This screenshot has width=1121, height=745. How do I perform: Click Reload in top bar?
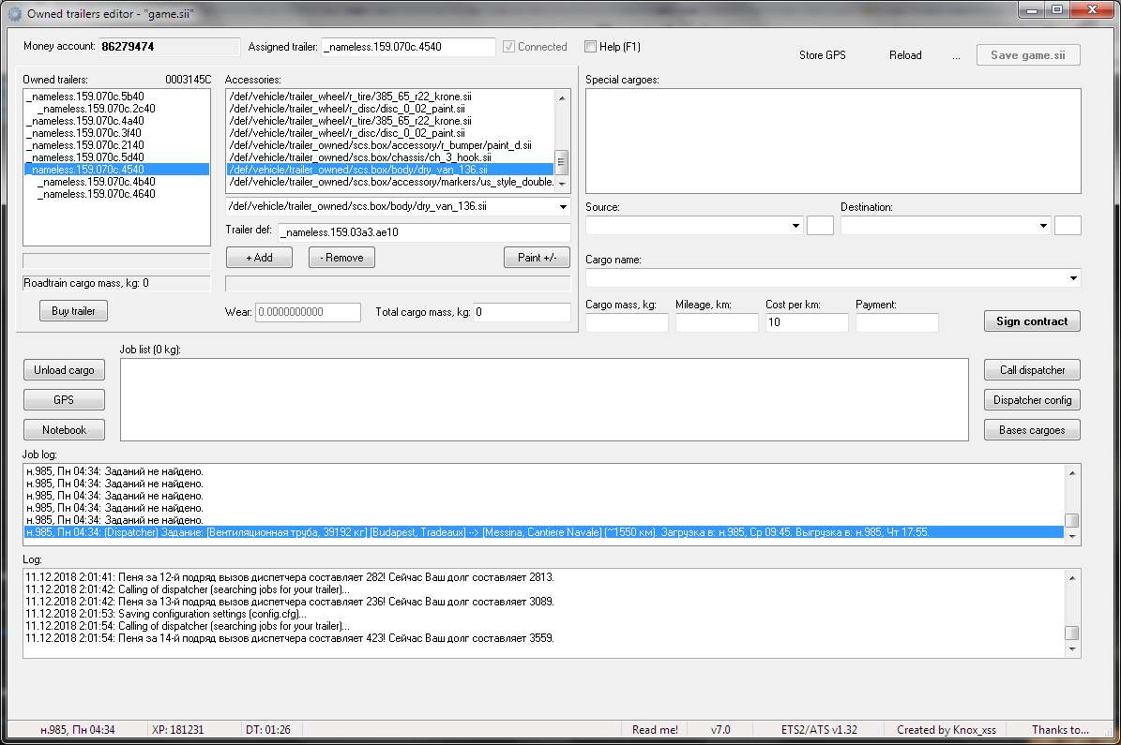point(905,55)
